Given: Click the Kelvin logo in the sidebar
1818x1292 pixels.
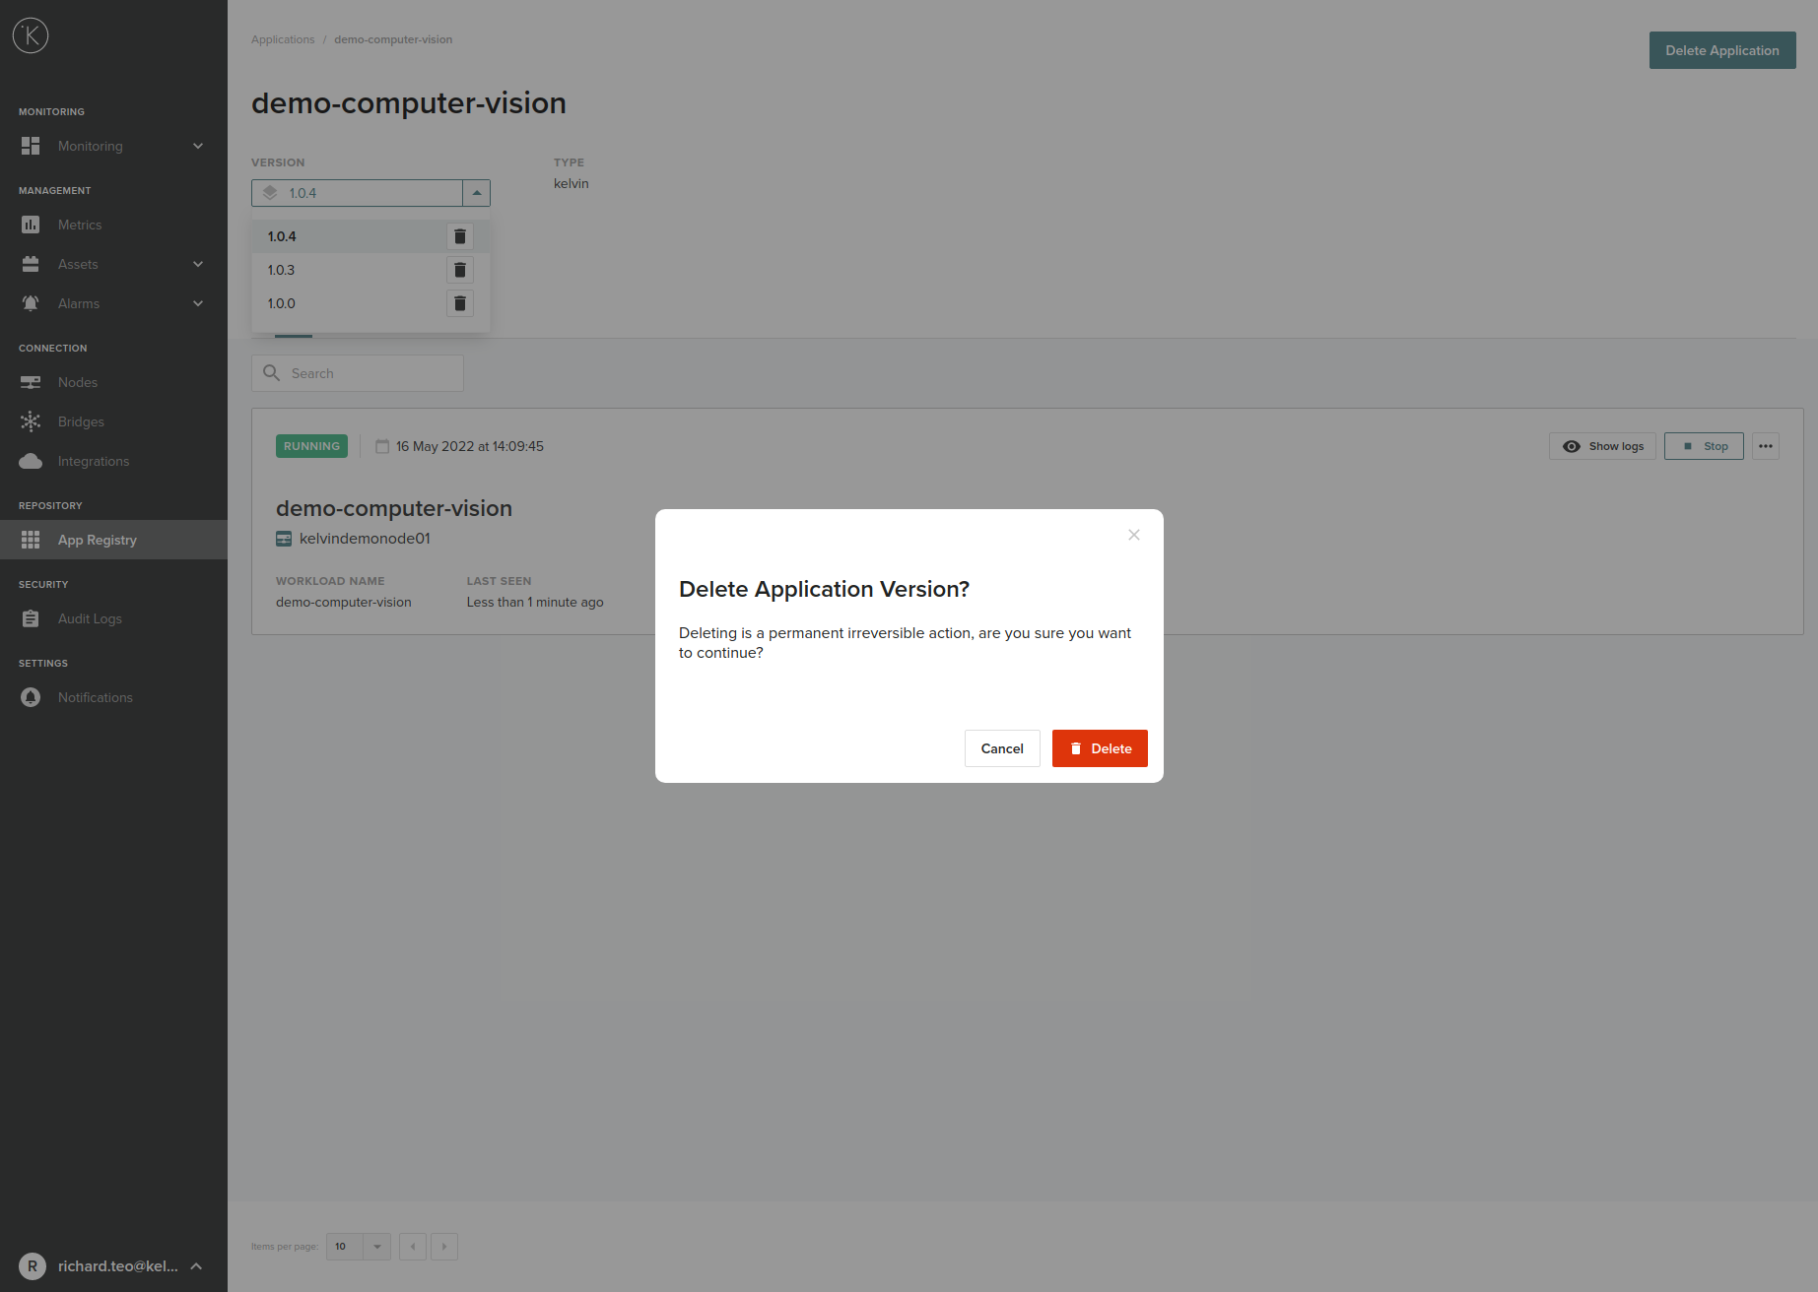Looking at the screenshot, I should 31,36.
